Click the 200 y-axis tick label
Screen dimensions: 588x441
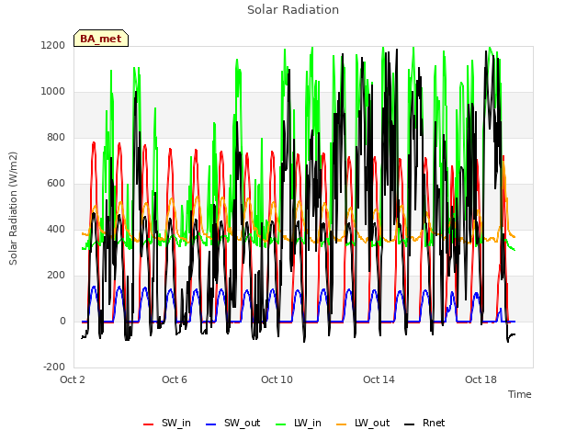point(56,276)
